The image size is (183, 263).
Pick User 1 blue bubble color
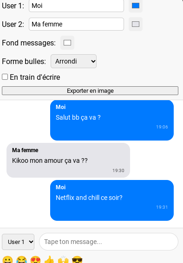[x=136, y=6]
